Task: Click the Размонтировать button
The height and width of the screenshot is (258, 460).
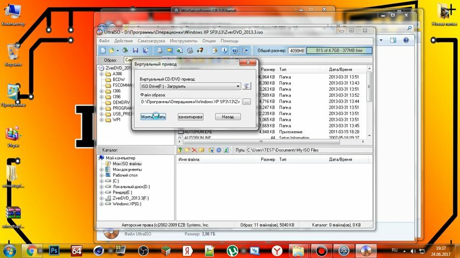Action: (190, 117)
